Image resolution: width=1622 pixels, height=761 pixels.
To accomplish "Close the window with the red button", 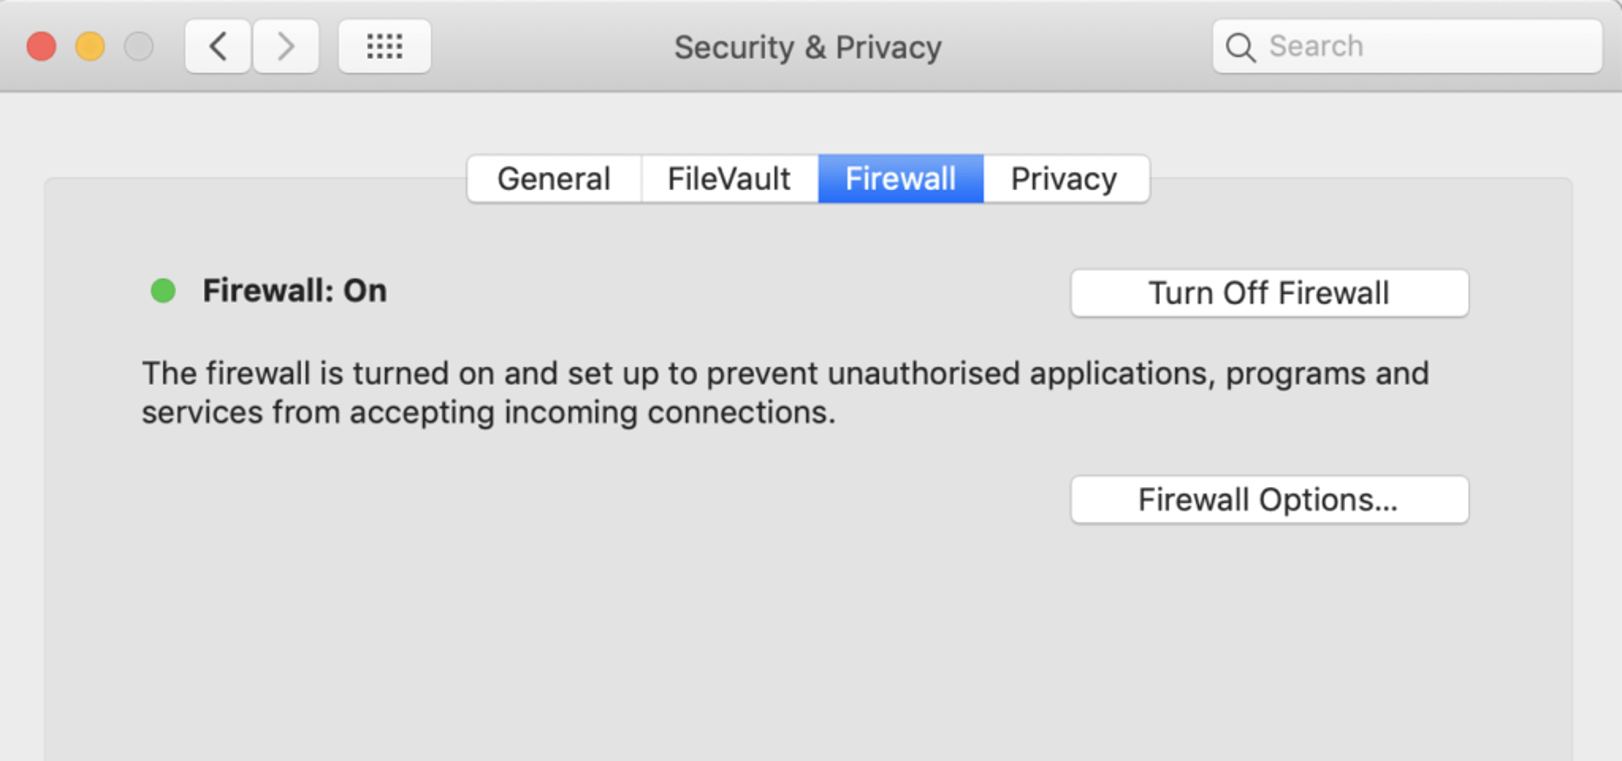I will coord(42,46).
